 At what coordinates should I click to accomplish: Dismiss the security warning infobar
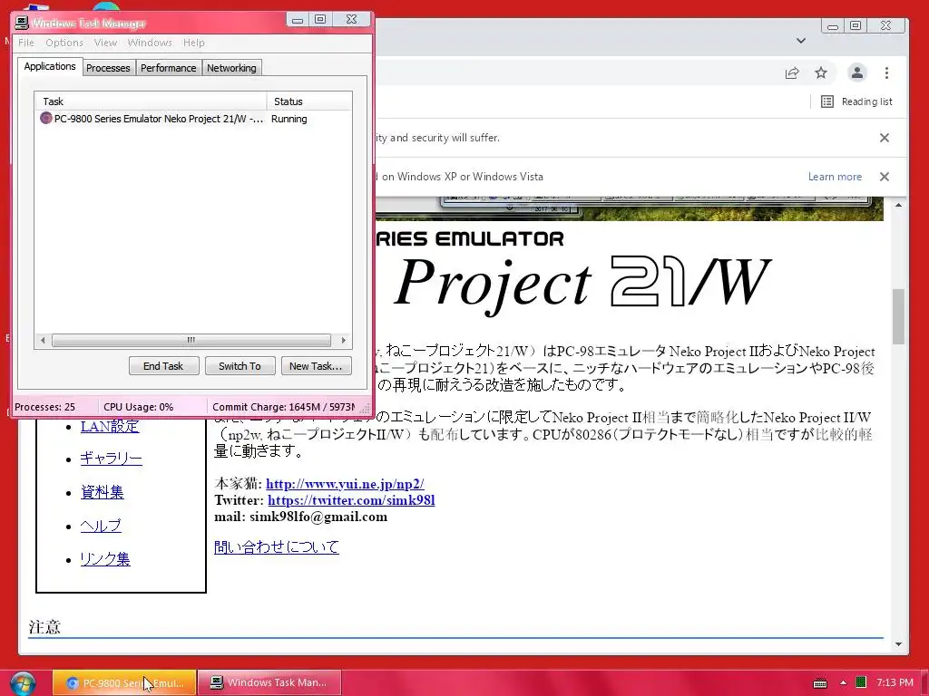(884, 138)
